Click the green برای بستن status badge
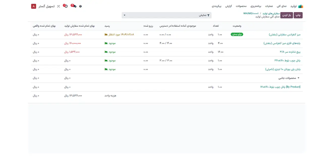This screenshot has width=333, height=156. pyautogui.click(x=237, y=35)
